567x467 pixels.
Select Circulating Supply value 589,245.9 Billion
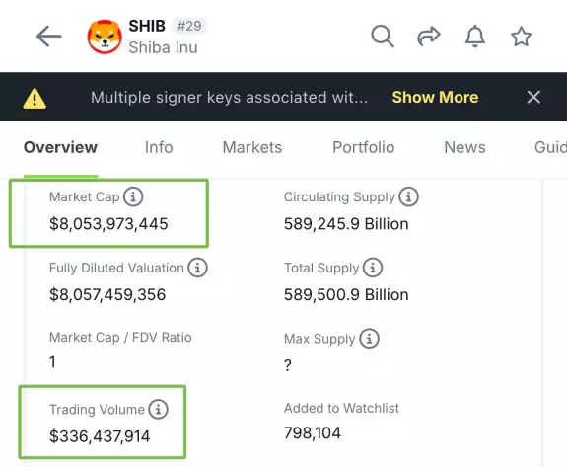pyautogui.click(x=346, y=224)
